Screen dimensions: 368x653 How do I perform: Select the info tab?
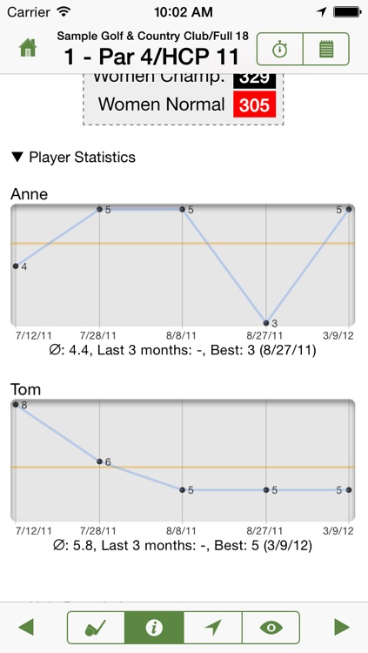tap(154, 627)
